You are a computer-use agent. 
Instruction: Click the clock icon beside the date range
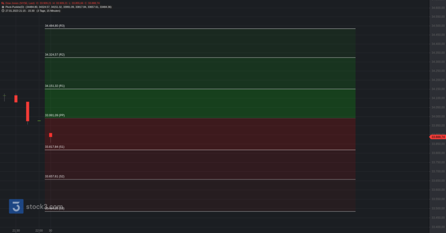[x=3, y=10]
